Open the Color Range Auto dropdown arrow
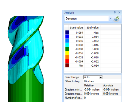The image size is (127, 106). [x=101, y=77]
